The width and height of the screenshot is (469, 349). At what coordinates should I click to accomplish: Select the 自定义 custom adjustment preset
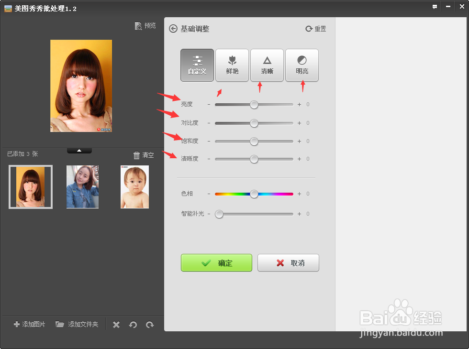197,65
